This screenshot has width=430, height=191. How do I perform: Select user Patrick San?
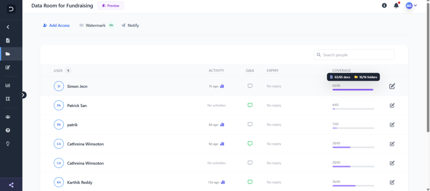pos(77,106)
